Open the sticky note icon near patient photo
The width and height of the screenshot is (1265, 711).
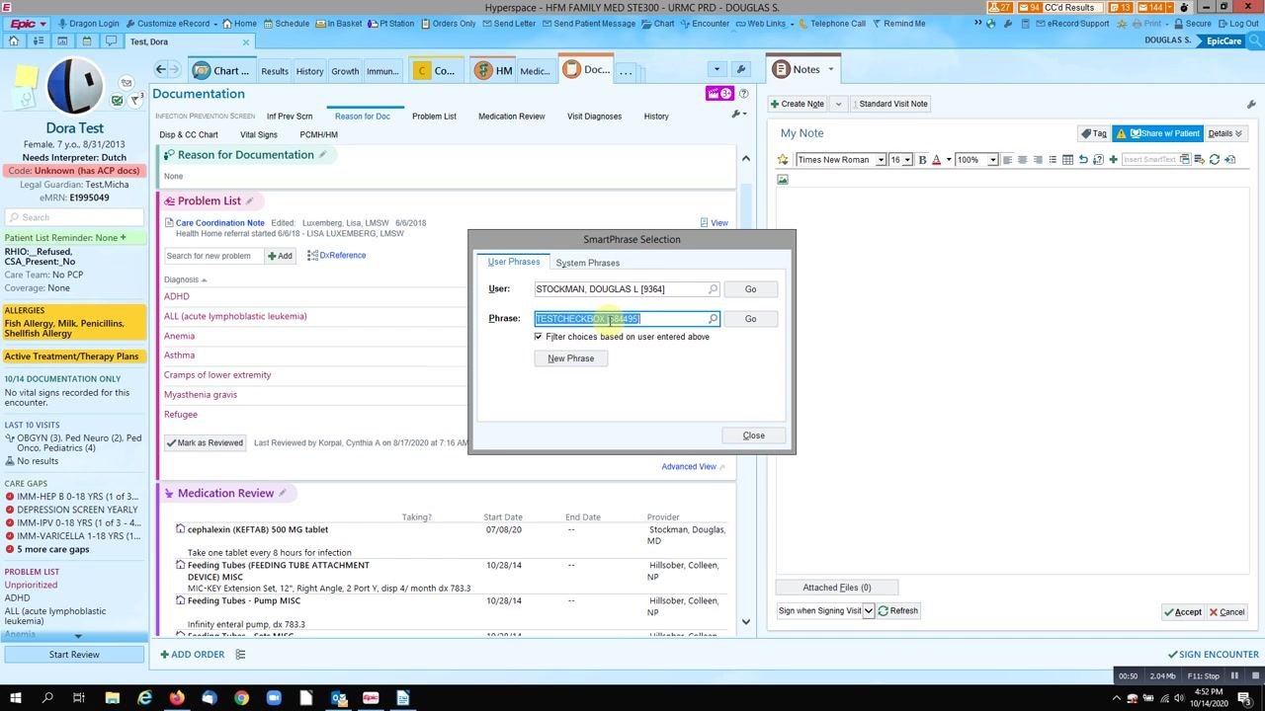click(x=26, y=76)
